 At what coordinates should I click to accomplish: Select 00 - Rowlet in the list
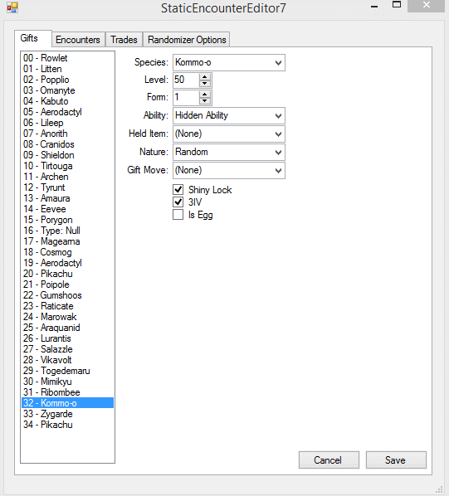(x=67, y=58)
